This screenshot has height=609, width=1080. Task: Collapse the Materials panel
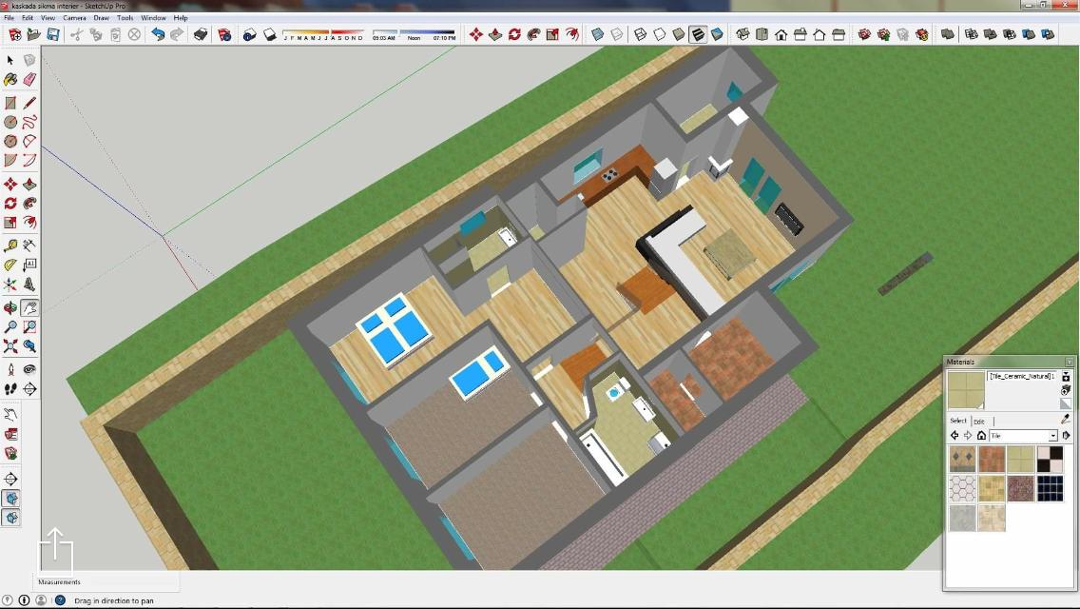point(1070,362)
